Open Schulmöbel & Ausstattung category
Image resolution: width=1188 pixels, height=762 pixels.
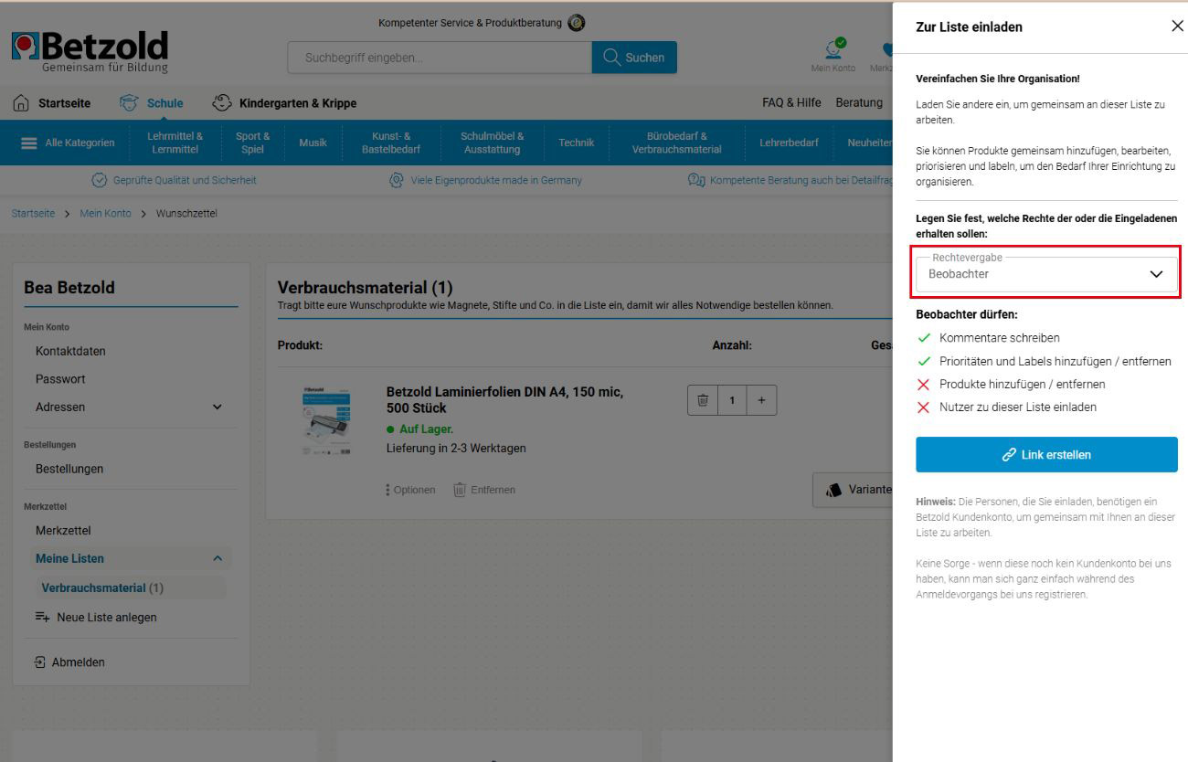click(x=492, y=143)
